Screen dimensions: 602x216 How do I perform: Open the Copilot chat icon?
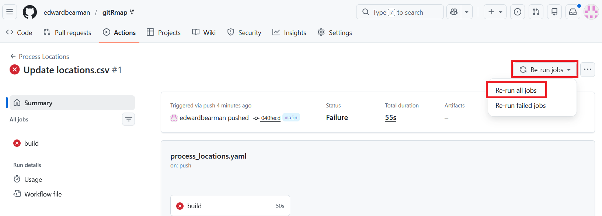[x=454, y=12]
